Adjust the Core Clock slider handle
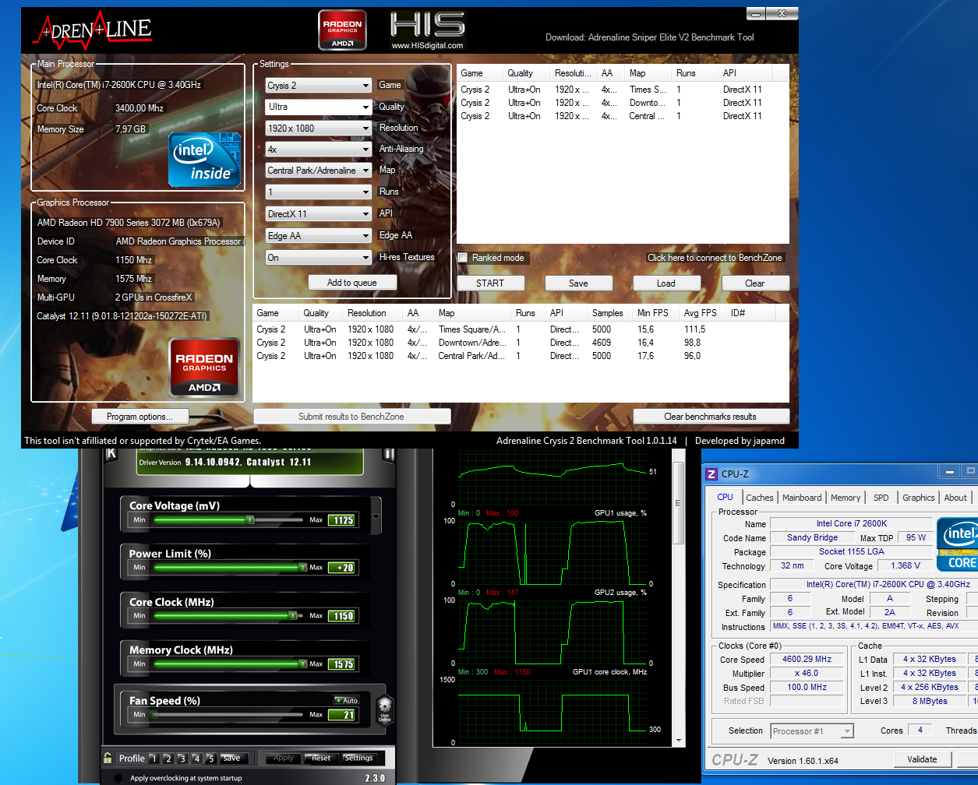Screen dimensions: 978x785 (x=293, y=615)
